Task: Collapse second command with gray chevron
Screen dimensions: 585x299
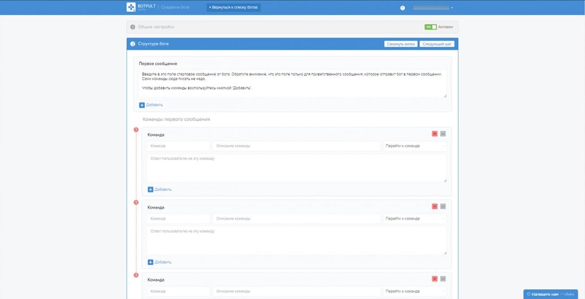Action: pos(443,207)
